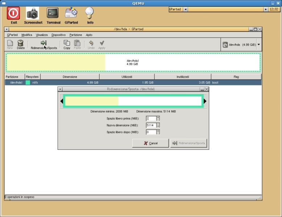
Task: Click the Copy toolbar icon
Action: [x=67, y=45]
